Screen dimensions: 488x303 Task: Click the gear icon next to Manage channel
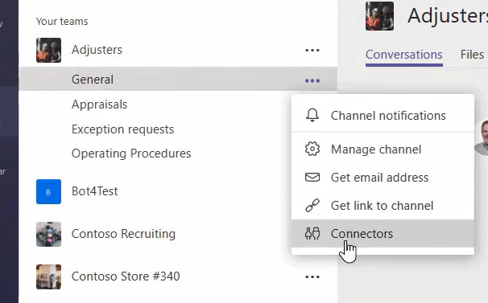[x=312, y=149]
